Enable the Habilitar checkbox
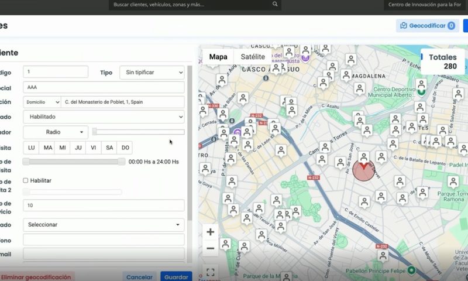This screenshot has height=281, width=468. point(25,180)
